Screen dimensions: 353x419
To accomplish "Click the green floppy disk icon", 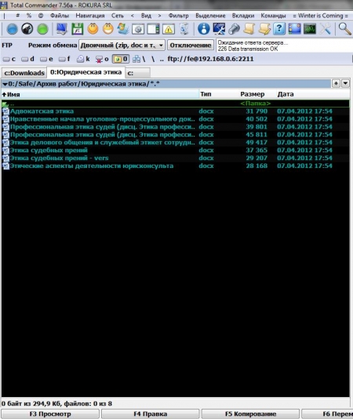I will tap(77, 29).
